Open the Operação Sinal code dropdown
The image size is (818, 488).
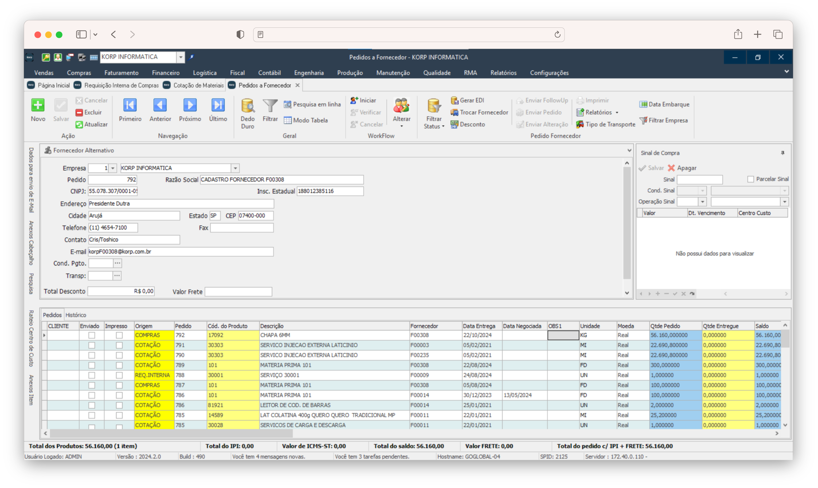tap(702, 202)
